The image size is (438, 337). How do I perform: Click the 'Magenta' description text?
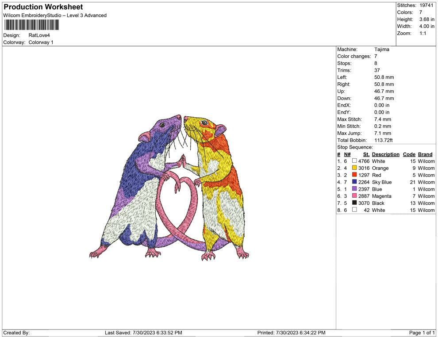click(381, 196)
